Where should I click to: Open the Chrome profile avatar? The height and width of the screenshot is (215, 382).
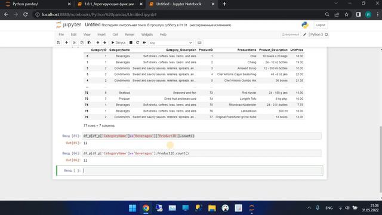coord(368,14)
